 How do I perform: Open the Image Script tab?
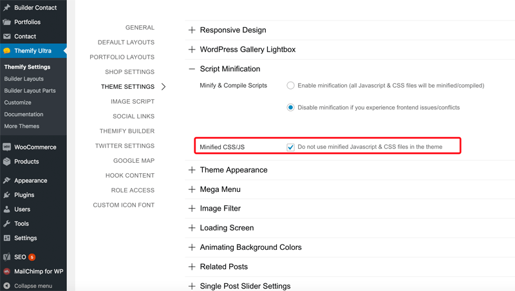pos(133,102)
